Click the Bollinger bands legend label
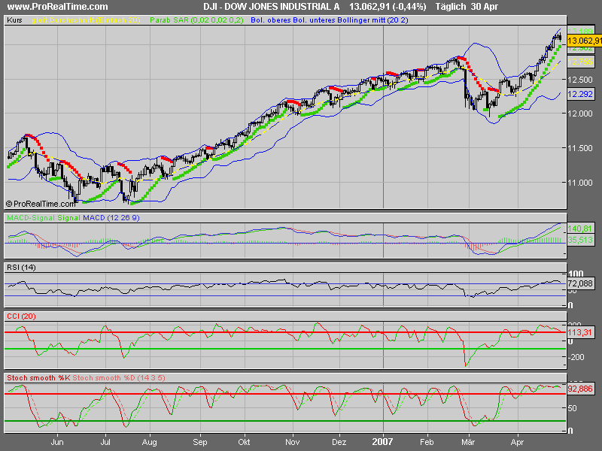This screenshot has width=602, height=451. pos(330,20)
